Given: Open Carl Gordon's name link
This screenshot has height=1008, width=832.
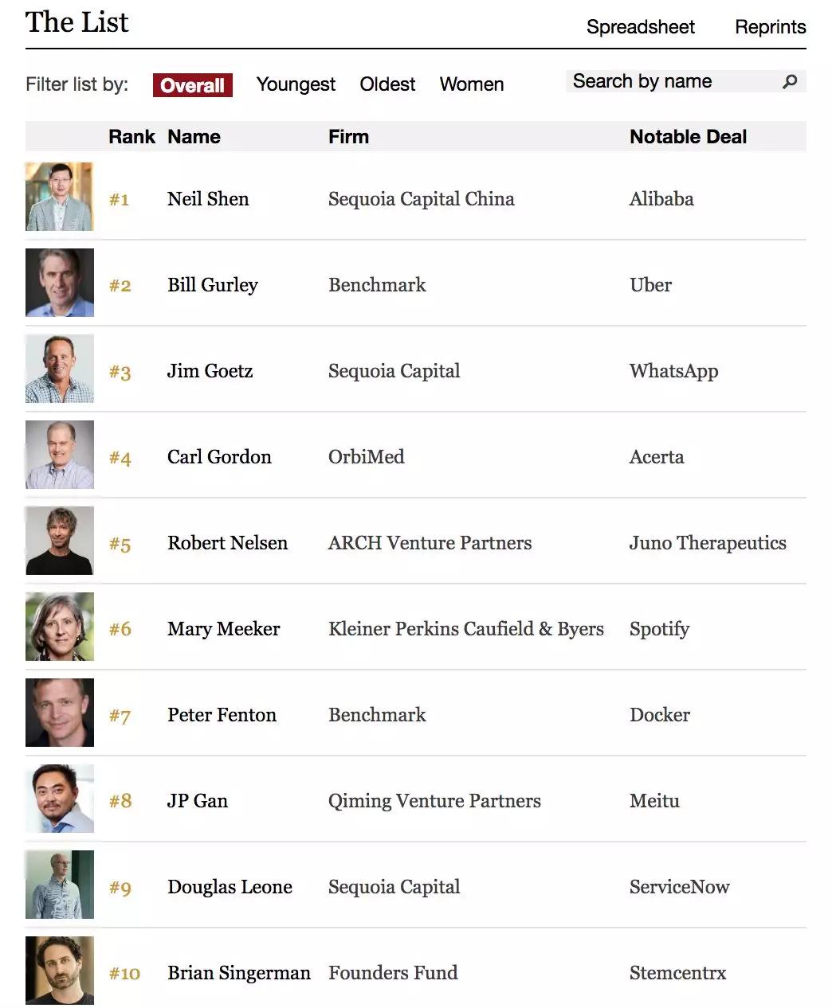Looking at the screenshot, I should tap(219, 457).
